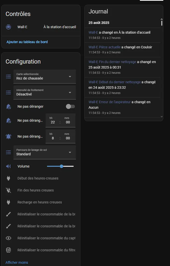Viewport: 170px width, 266px height.
Task: Click the Journal scrollbar down arrow
Action: click(x=162, y=116)
